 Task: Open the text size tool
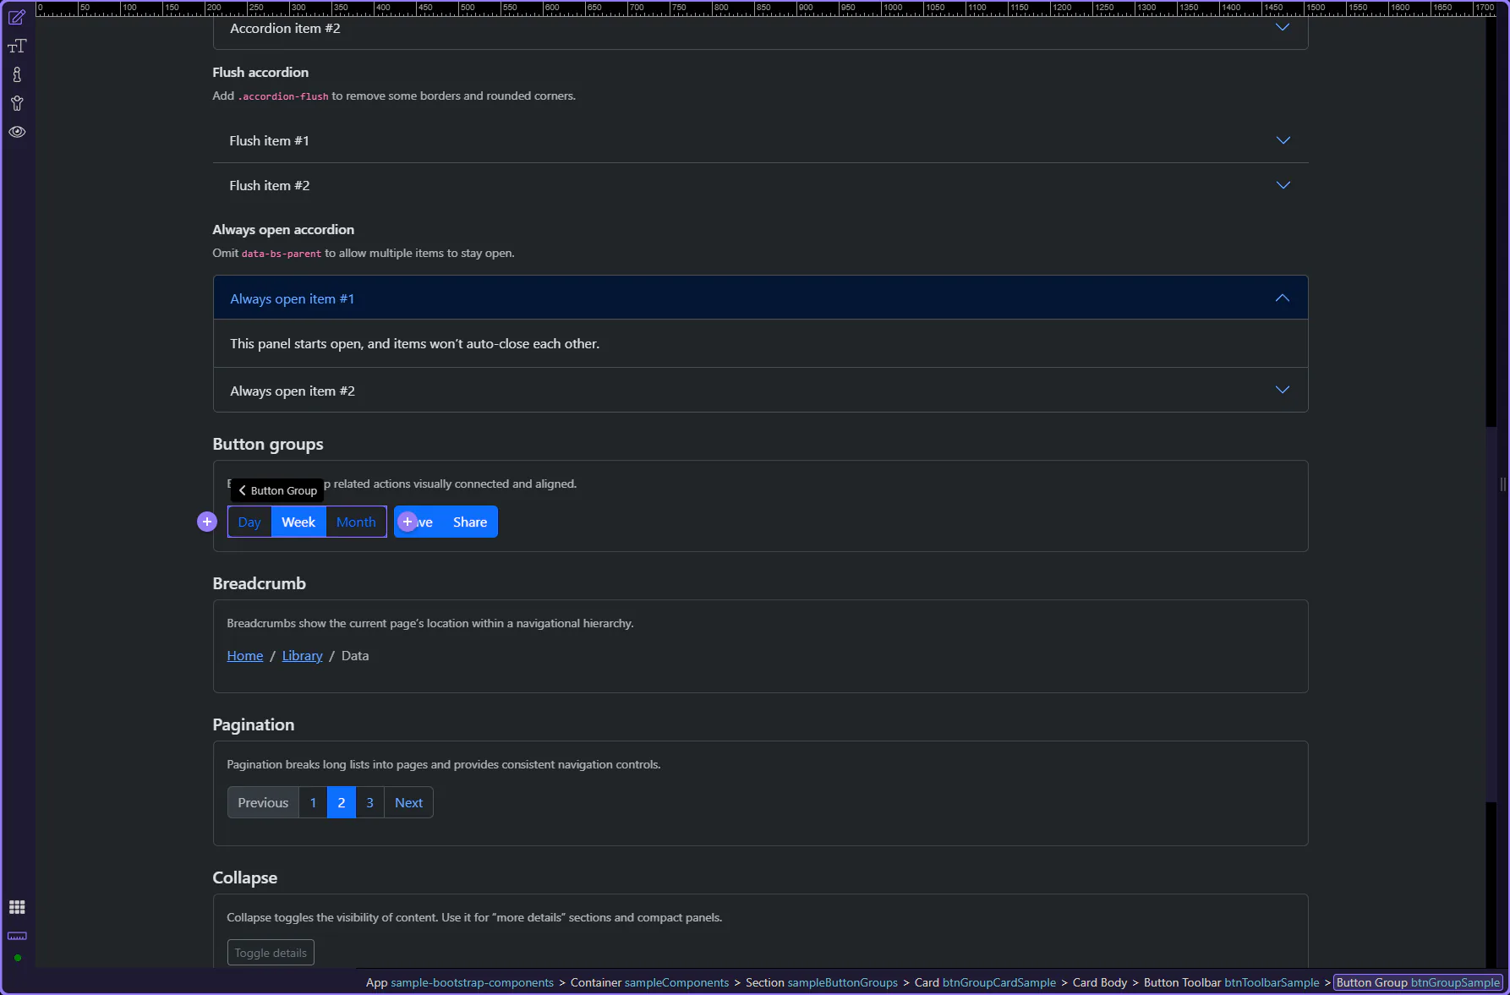pos(17,46)
